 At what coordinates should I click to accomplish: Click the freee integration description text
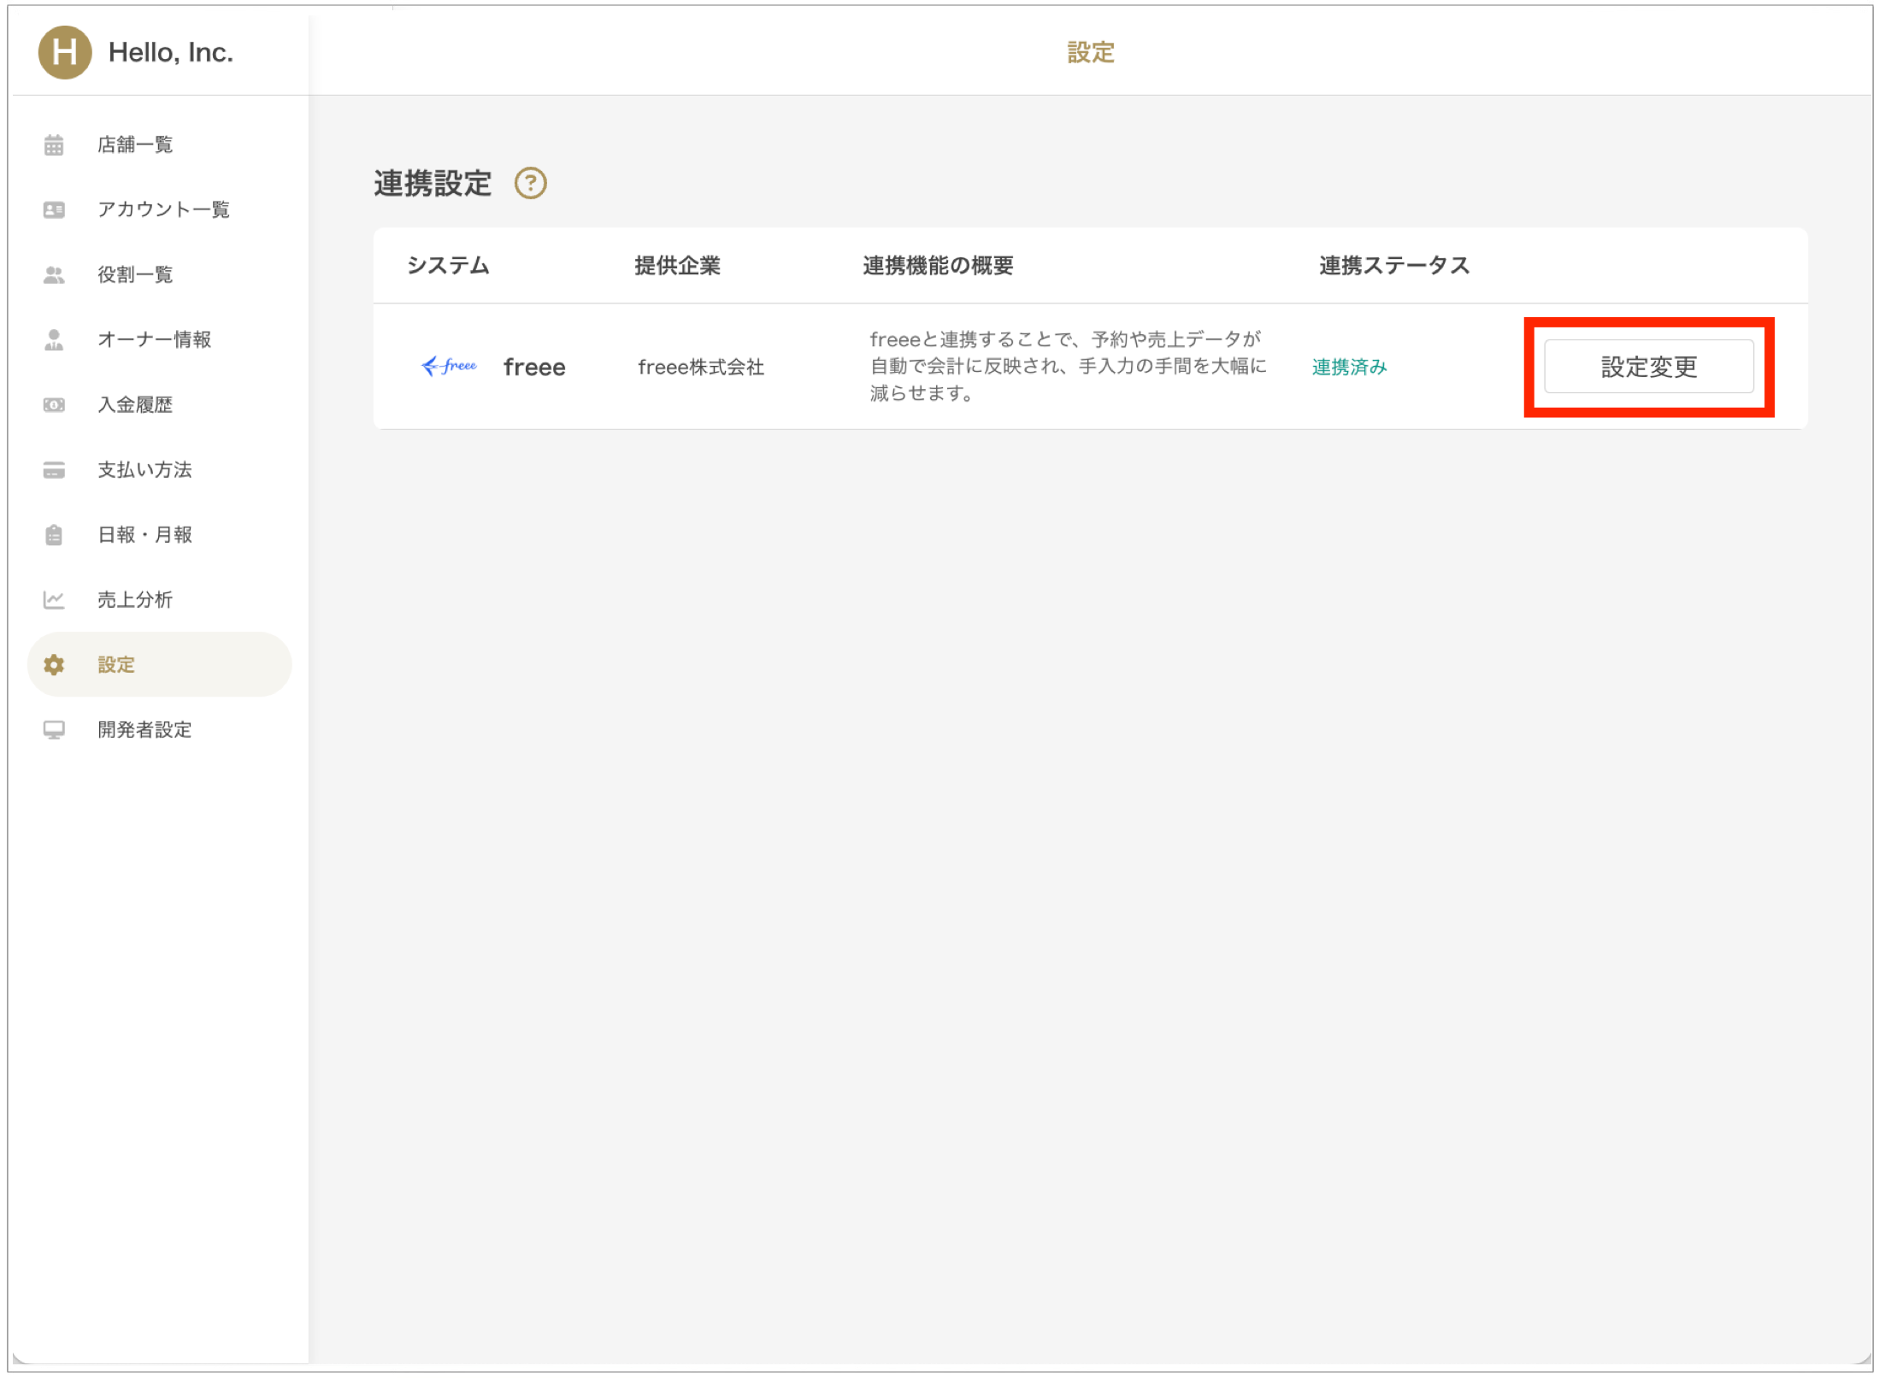[1067, 367]
